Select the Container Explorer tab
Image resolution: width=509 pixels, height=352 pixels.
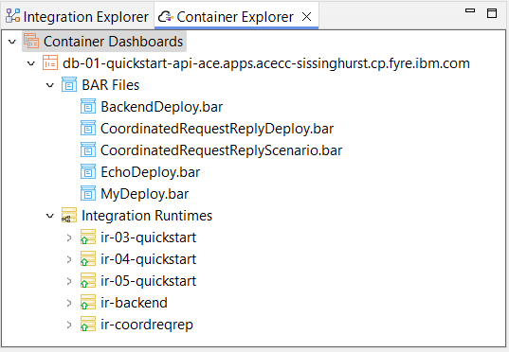(x=236, y=16)
